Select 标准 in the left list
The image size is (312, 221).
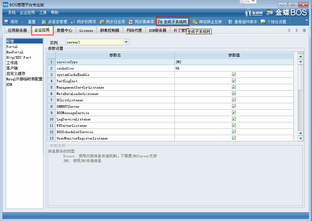tap(25, 41)
